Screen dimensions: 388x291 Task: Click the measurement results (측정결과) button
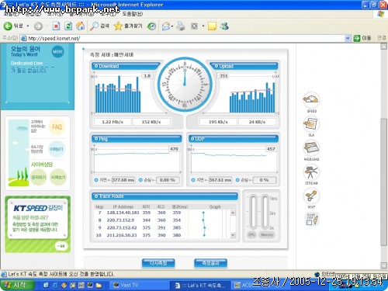tap(210, 263)
